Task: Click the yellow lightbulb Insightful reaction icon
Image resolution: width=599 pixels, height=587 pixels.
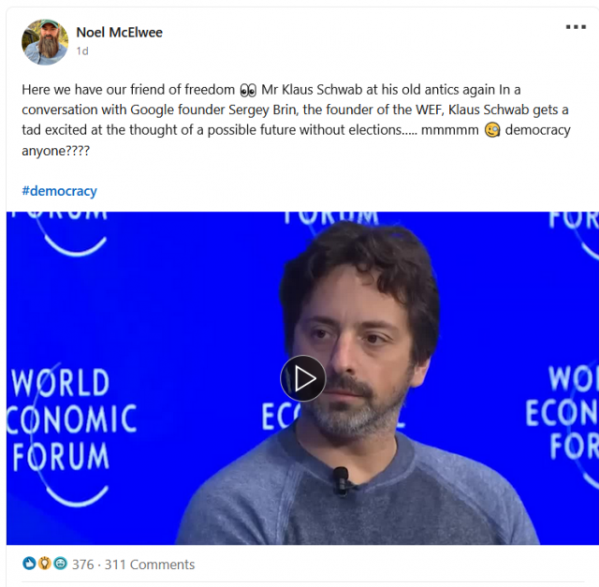Action: 44,564
